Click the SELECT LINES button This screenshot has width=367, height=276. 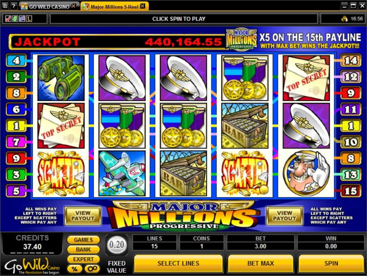(178, 263)
